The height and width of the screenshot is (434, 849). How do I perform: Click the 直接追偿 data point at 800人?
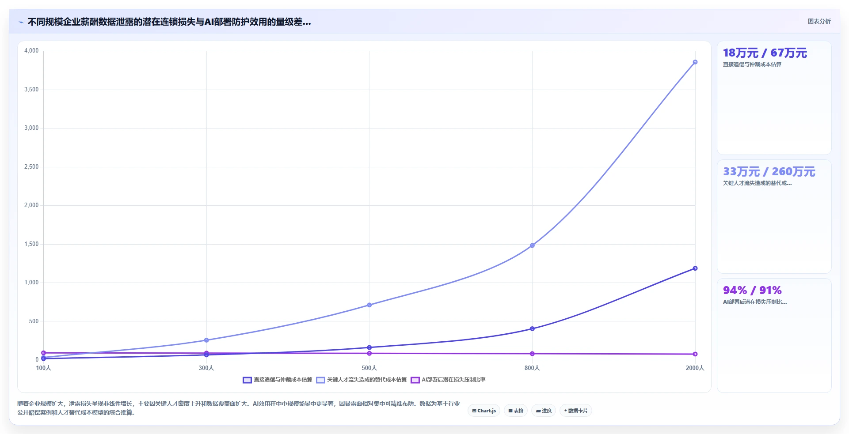[532, 329]
